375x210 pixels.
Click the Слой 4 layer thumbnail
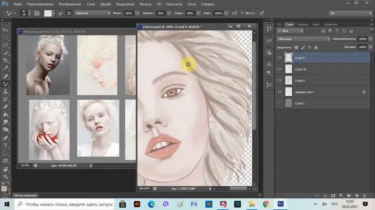click(x=289, y=80)
